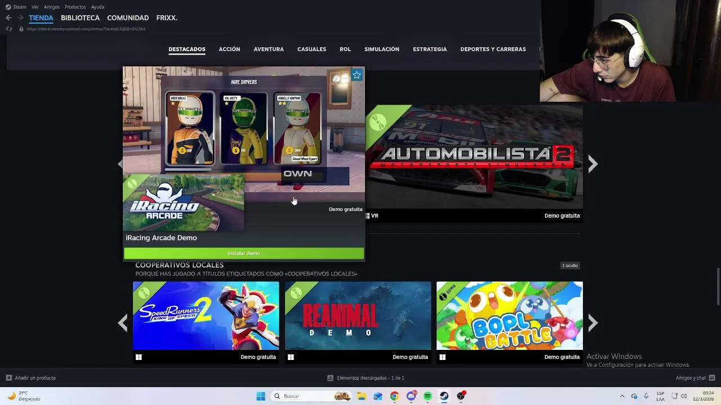Image resolution: width=721 pixels, height=405 pixels.
Task: Go forward with the Steam forward arrow
Action: pos(20,18)
